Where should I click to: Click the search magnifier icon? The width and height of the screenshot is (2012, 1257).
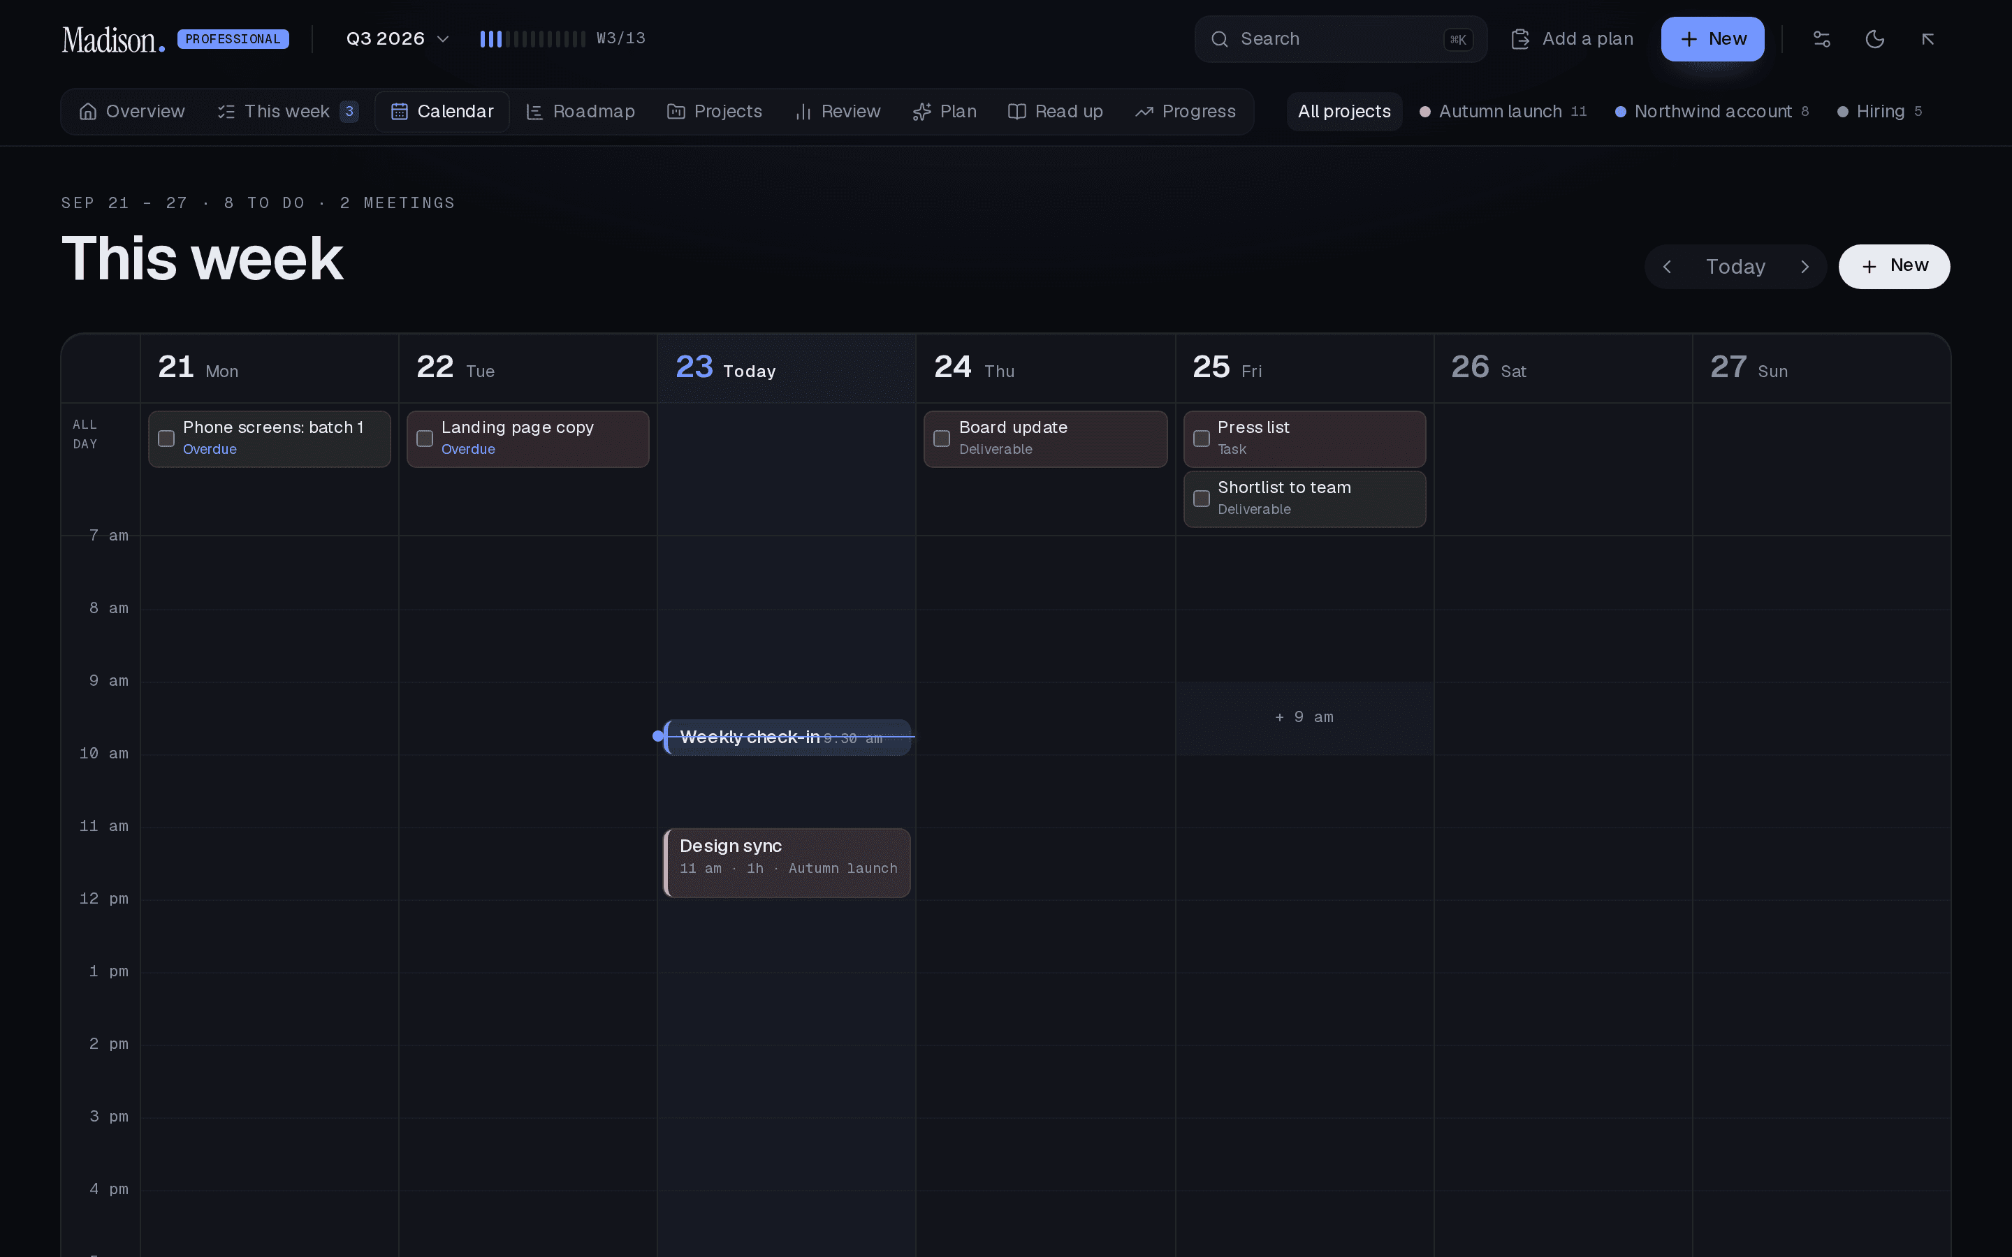click(1219, 39)
